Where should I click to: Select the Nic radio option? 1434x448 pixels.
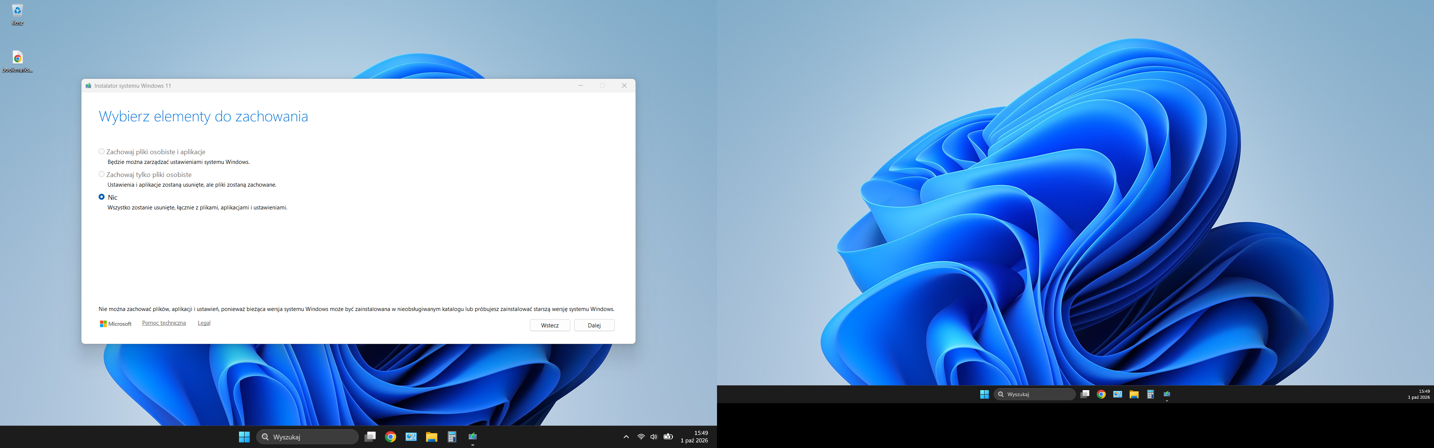coord(101,197)
